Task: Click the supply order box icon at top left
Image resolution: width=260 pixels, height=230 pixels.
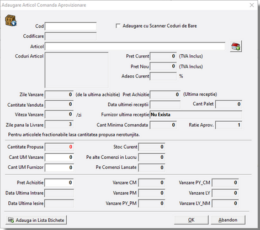Action: tap(11, 20)
